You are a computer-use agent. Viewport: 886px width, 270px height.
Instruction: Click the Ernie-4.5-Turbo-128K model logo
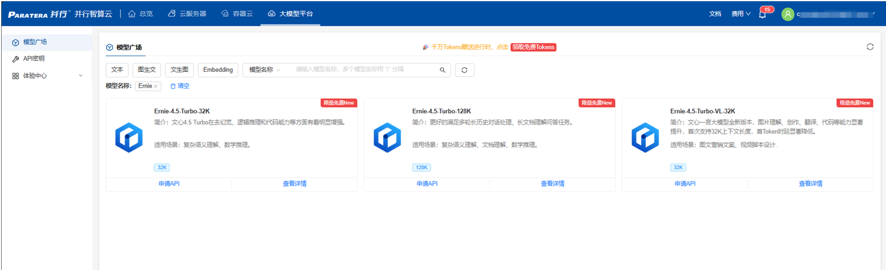(x=387, y=138)
